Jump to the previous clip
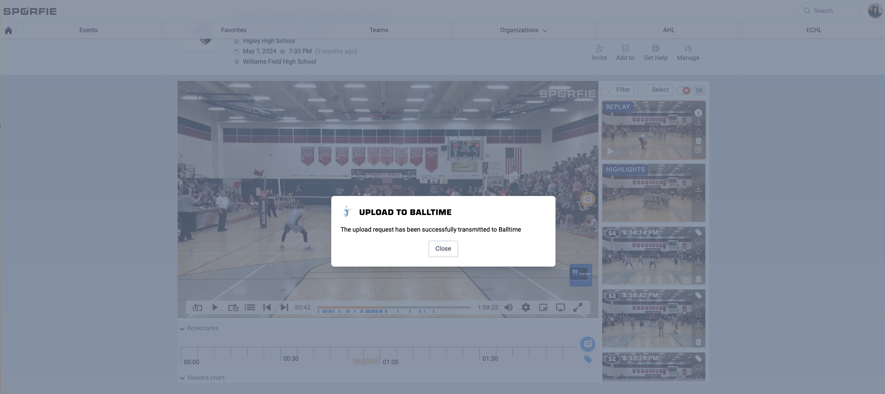This screenshot has height=394, width=885. 267,307
